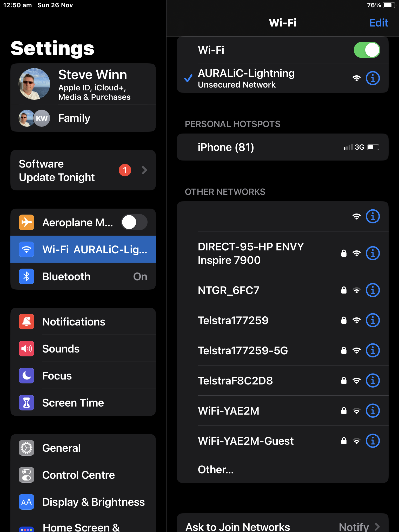Tap the orange Aeroplane Mode icon

click(26, 222)
